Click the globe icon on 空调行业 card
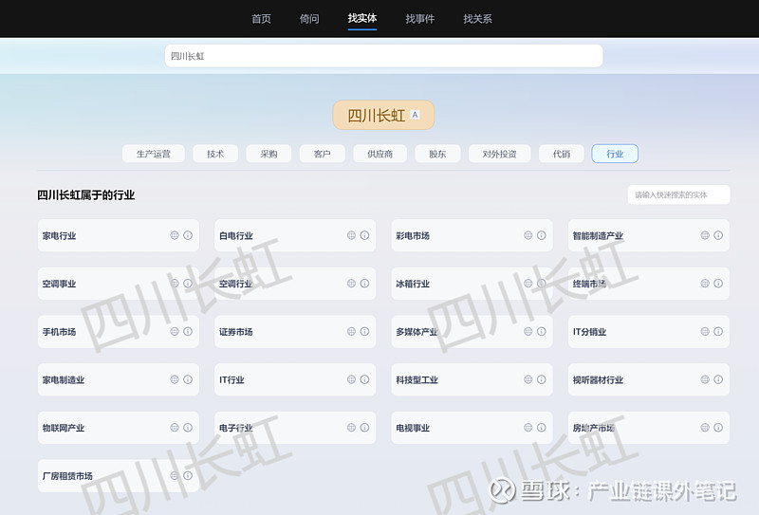Screen dimensions: 759x515 (x=351, y=284)
